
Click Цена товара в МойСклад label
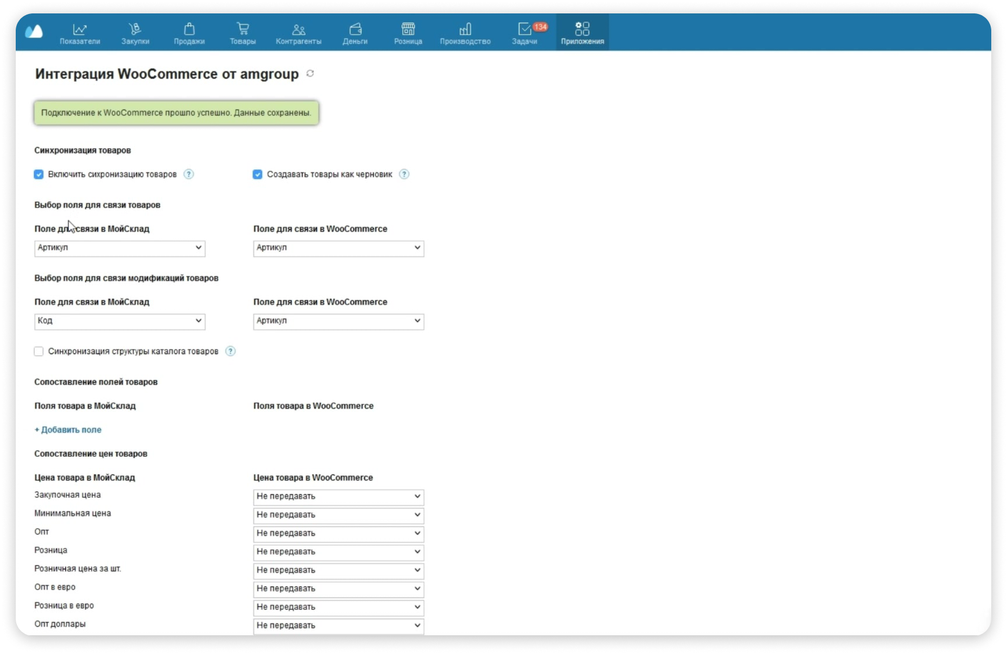85,478
